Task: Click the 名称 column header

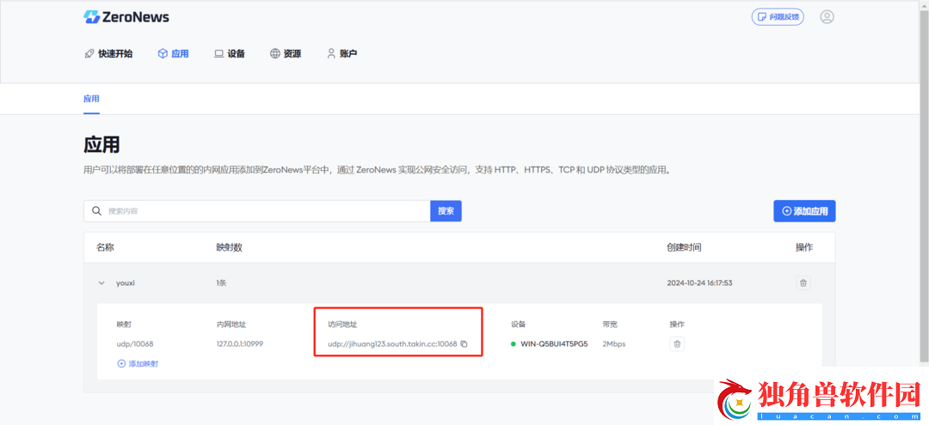Action: click(x=106, y=247)
